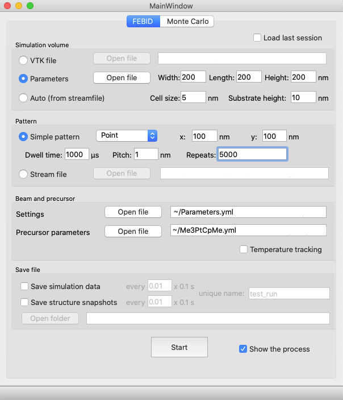Switch to the Monte Carlo tab
This screenshot has width=343, height=400.
[x=187, y=21]
